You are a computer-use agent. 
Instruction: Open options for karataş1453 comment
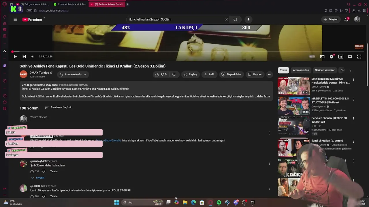click(269, 163)
